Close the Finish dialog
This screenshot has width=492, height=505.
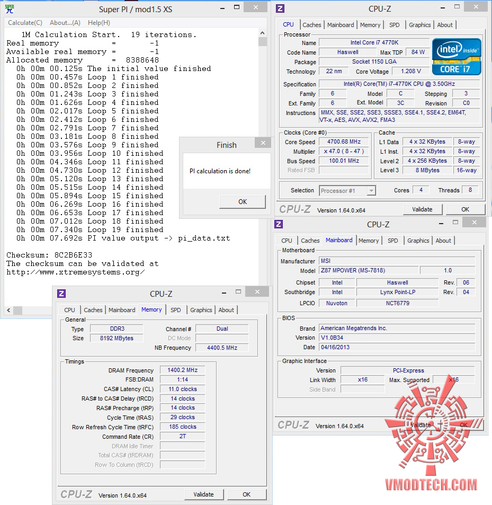pos(263,143)
